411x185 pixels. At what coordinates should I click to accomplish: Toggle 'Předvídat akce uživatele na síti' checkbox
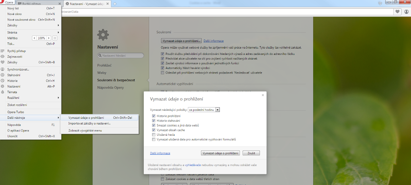[x=162, y=58]
